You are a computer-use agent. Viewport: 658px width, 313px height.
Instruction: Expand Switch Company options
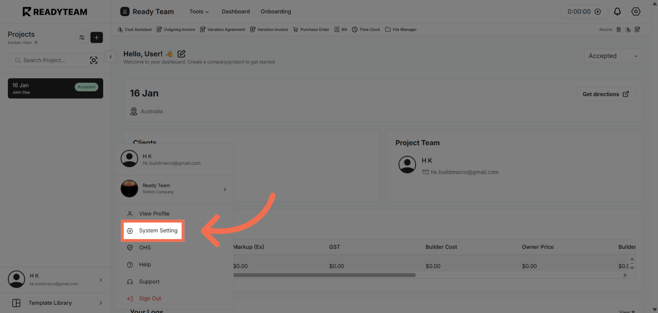(x=225, y=189)
